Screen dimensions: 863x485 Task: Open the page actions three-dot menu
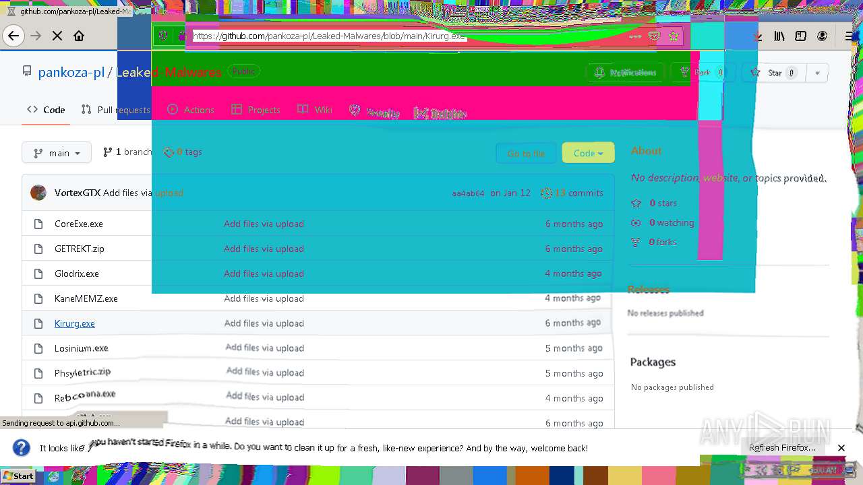pos(634,36)
